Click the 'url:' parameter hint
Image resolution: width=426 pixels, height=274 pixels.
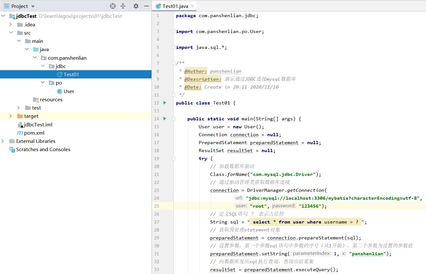pos(239,198)
